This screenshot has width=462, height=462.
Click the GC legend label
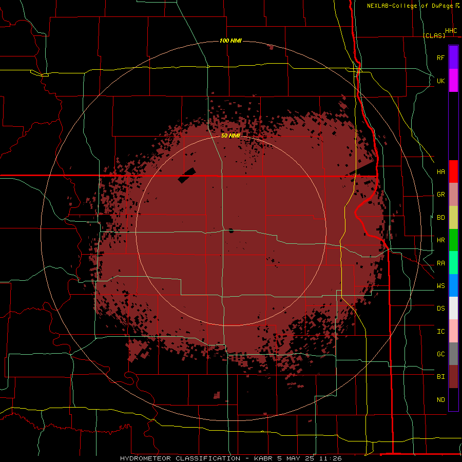tap(440, 354)
